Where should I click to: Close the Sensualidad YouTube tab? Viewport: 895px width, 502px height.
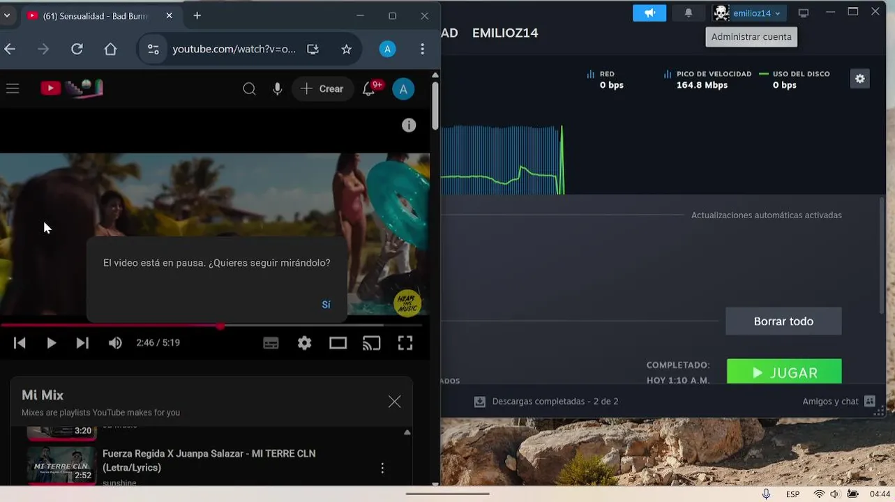point(169,15)
